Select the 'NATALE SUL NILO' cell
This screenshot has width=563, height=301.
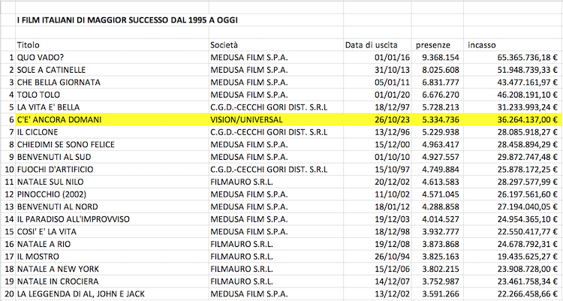[112, 182]
